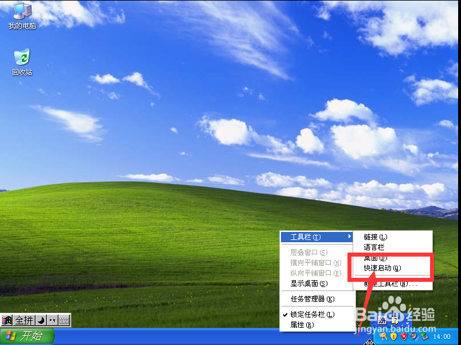Click the 14:00 system clock

tap(442, 336)
